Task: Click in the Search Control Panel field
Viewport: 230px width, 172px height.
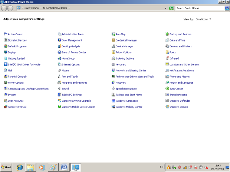Action: pyautogui.click(x=200, y=8)
